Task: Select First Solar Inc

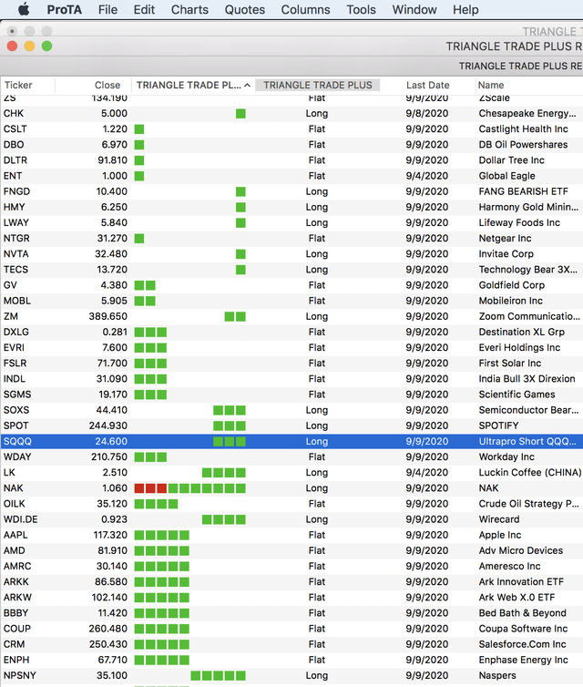Action: point(510,364)
